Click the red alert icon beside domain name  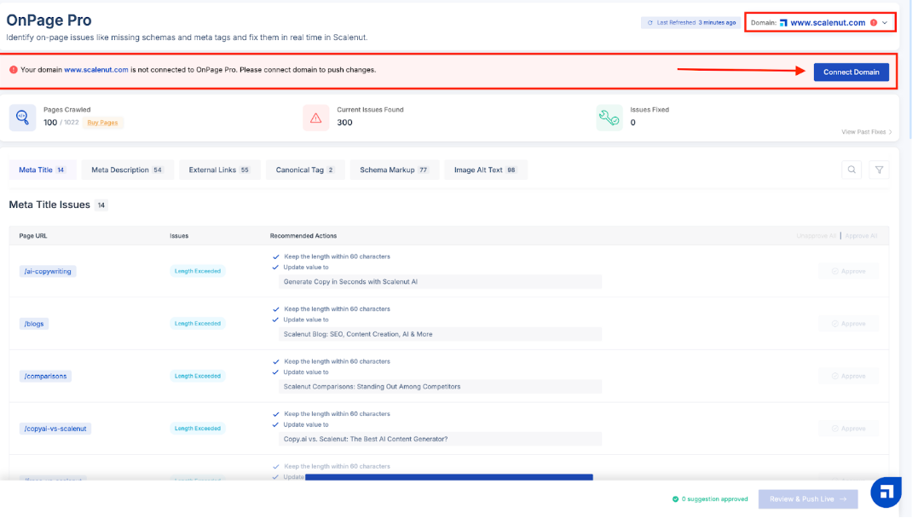tap(874, 23)
